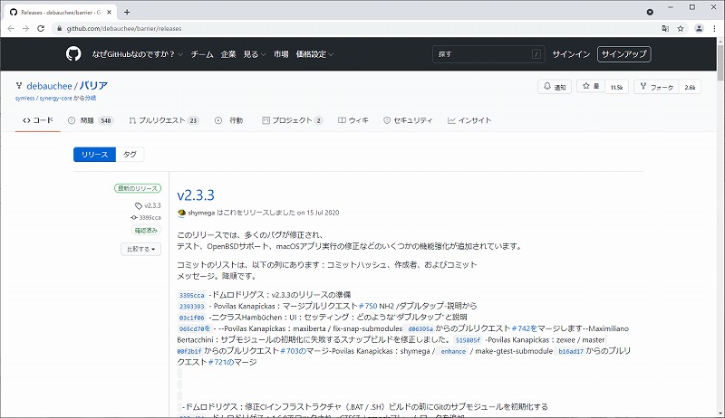Screen dimensions: 725x418
Task: Open commit hash 00f2b1f
Action: click(x=189, y=352)
